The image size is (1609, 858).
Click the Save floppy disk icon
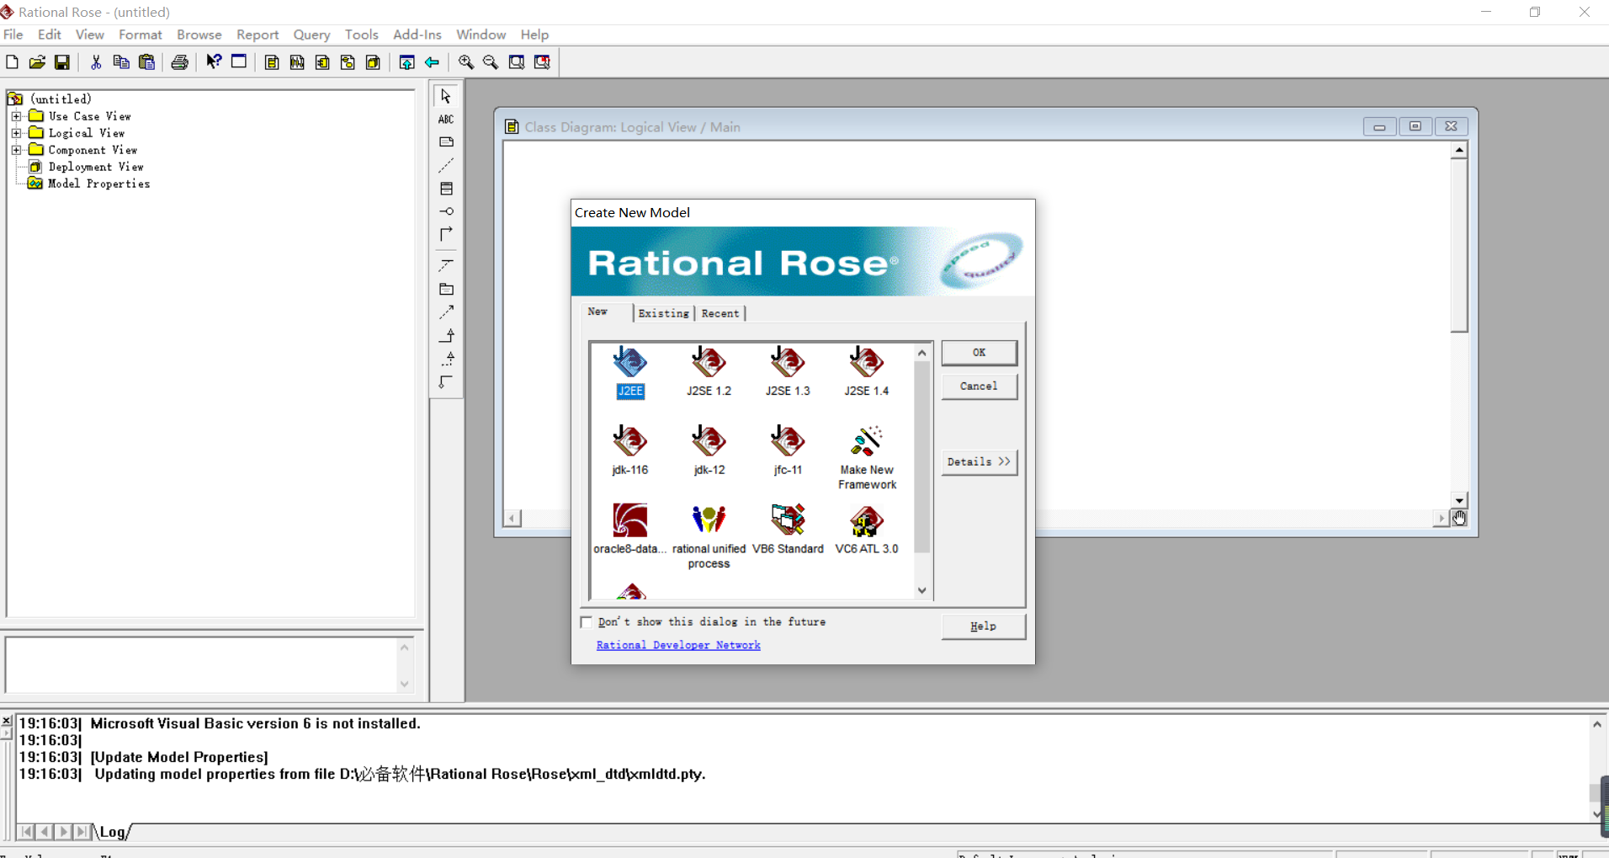point(62,62)
